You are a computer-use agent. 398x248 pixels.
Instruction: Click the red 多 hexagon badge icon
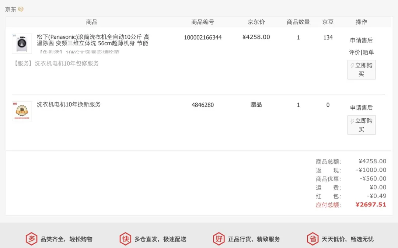[31, 239]
